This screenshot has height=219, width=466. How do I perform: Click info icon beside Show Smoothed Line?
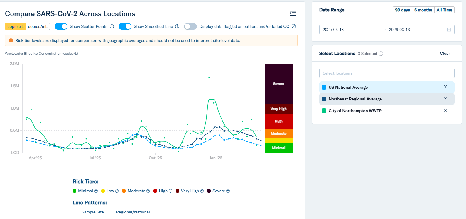coord(177,26)
